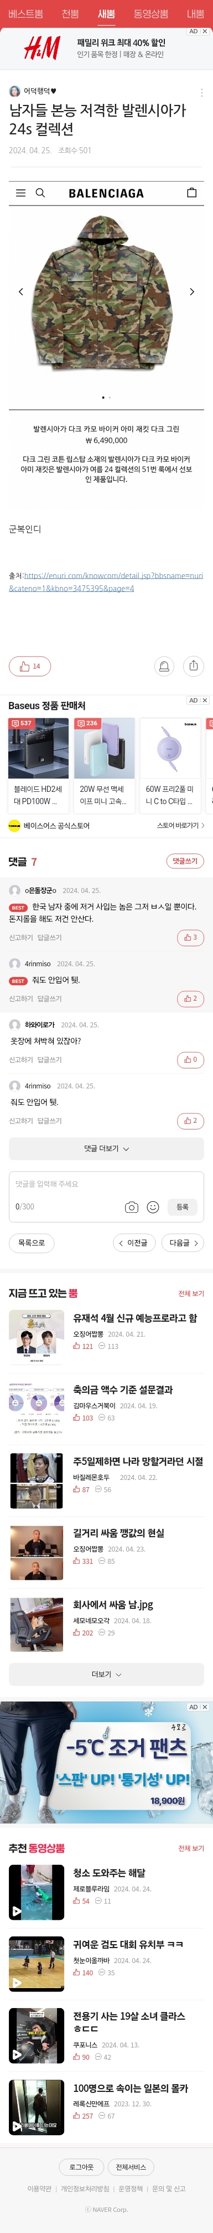
Task: Open 전체서비스 in the footer
Action: (x=131, y=2166)
